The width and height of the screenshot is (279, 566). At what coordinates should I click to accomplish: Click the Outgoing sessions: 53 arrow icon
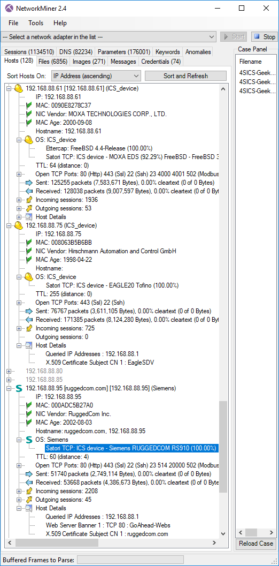click(x=29, y=208)
